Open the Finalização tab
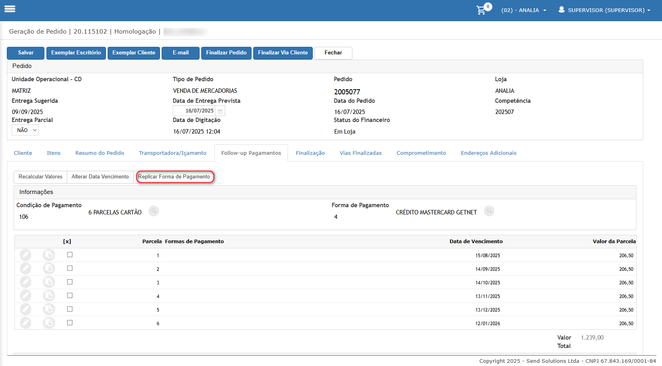662x366 pixels. click(310, 153)
